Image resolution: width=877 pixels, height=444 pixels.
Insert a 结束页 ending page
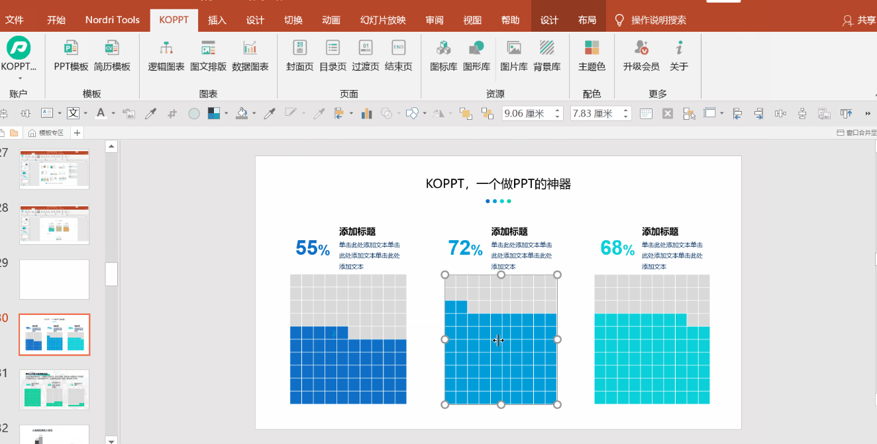399,54
